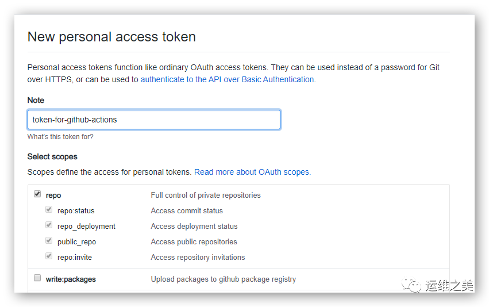Enable the write:packages scope checkbox

pos(37,278)
